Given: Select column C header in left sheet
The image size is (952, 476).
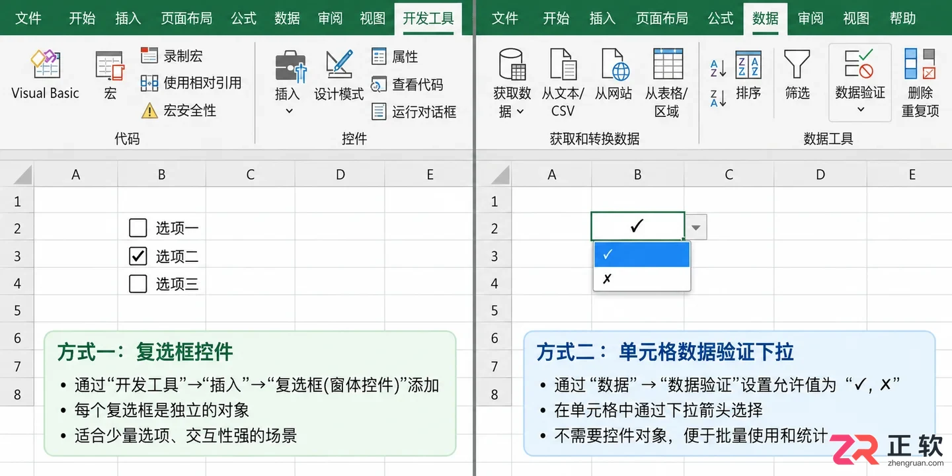Looking at the screenshot, I should (x=251, y=175).
